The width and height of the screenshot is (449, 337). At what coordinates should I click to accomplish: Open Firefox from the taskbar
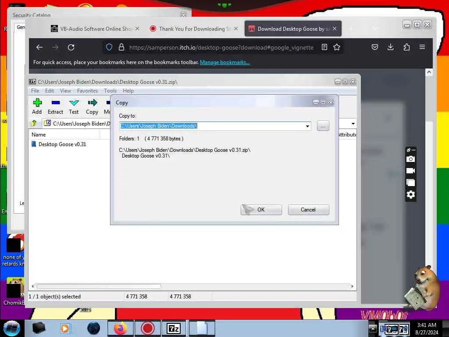[120, 328]
